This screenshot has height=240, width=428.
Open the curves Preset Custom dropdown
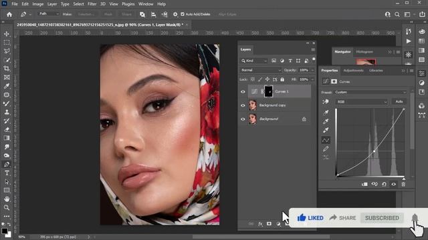point(370,92)
